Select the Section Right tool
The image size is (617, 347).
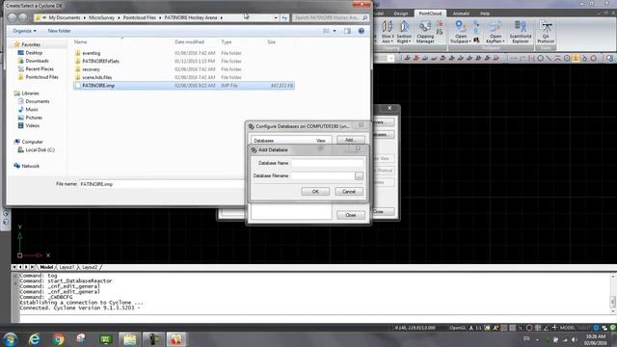pos(404,32)
